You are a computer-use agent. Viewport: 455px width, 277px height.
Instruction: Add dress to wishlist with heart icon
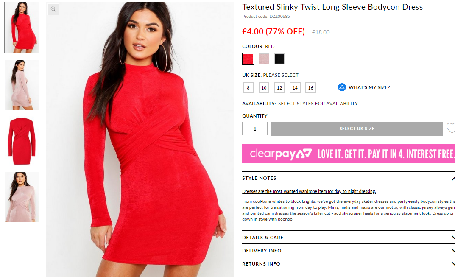click(x=451, y=128)
